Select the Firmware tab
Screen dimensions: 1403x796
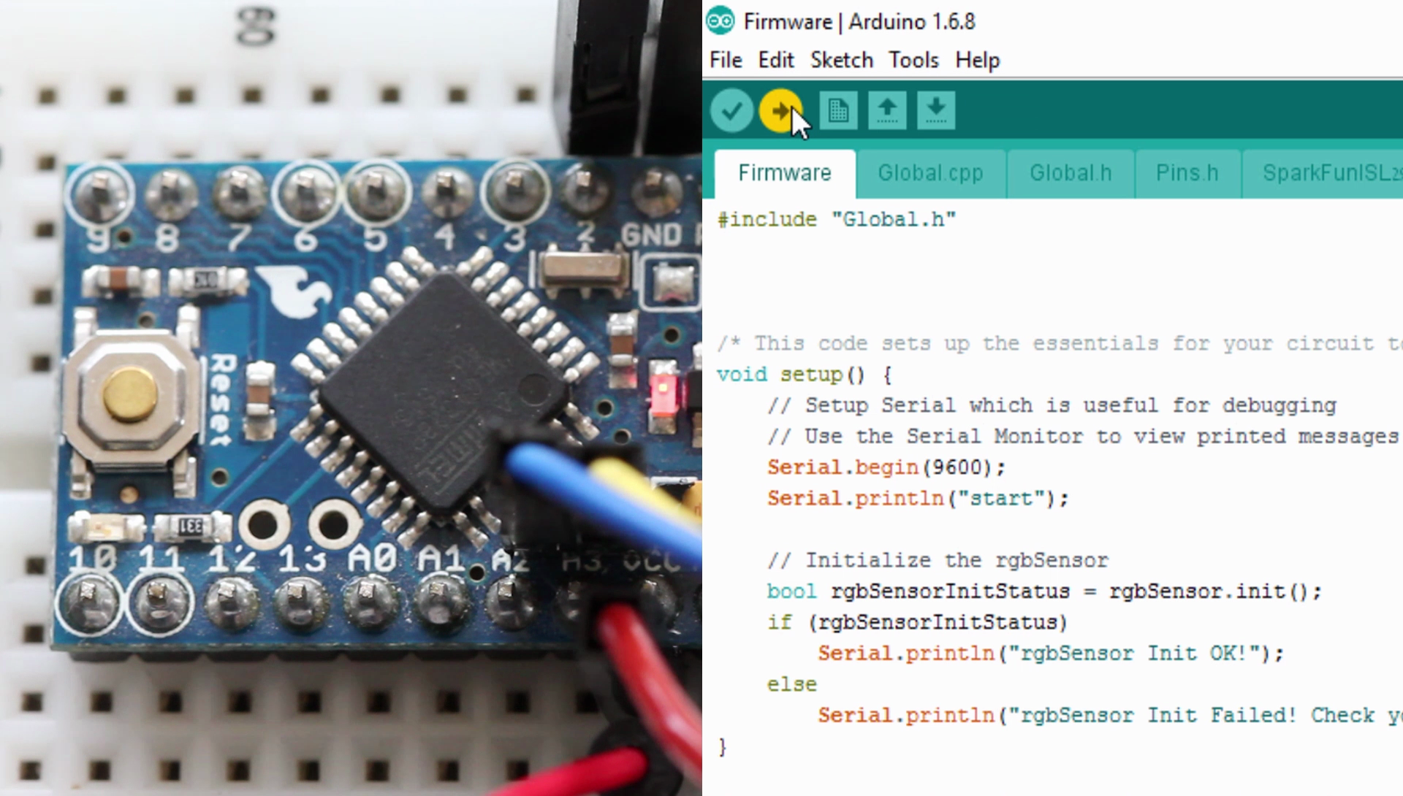tap(784, 173)
